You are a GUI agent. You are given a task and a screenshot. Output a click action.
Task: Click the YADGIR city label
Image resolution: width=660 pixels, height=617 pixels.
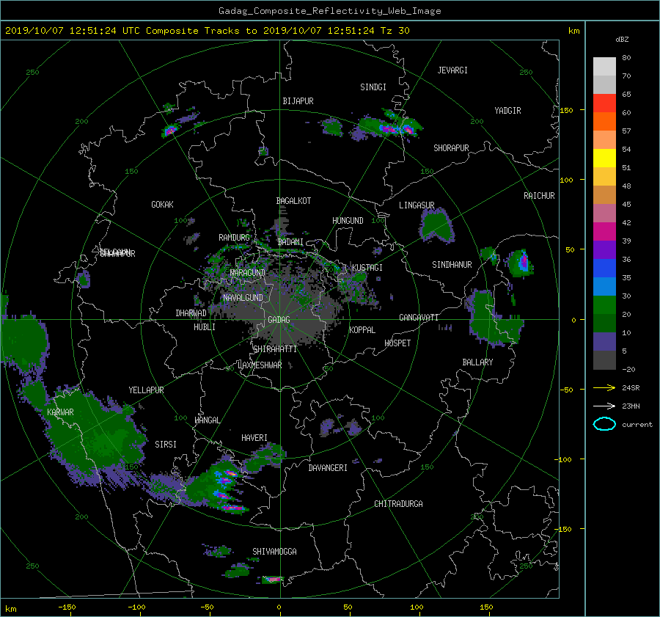pyautogui.click(x=507, y=111)
